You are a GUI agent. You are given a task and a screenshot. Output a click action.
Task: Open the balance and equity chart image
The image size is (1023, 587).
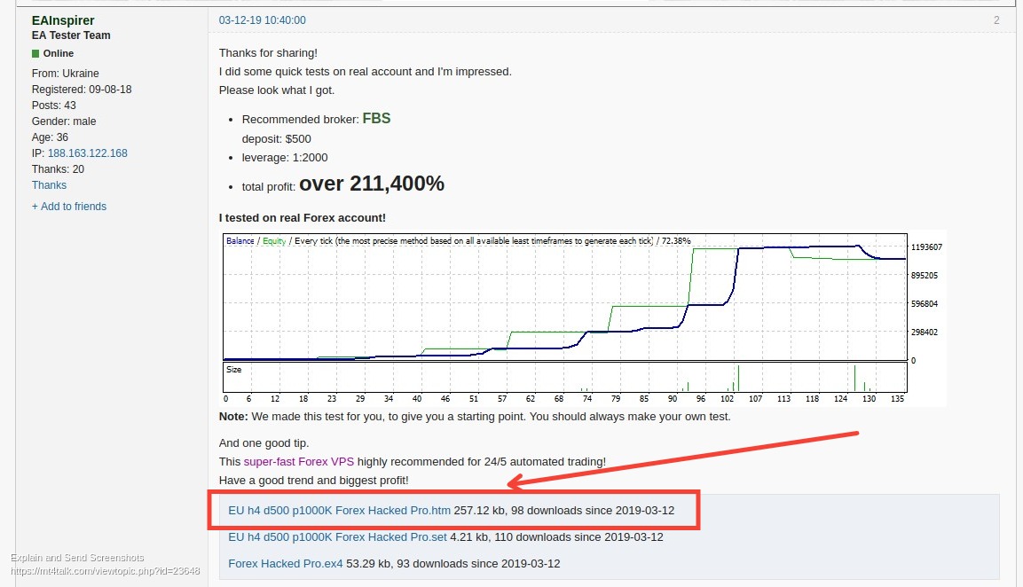click(583, 319)
